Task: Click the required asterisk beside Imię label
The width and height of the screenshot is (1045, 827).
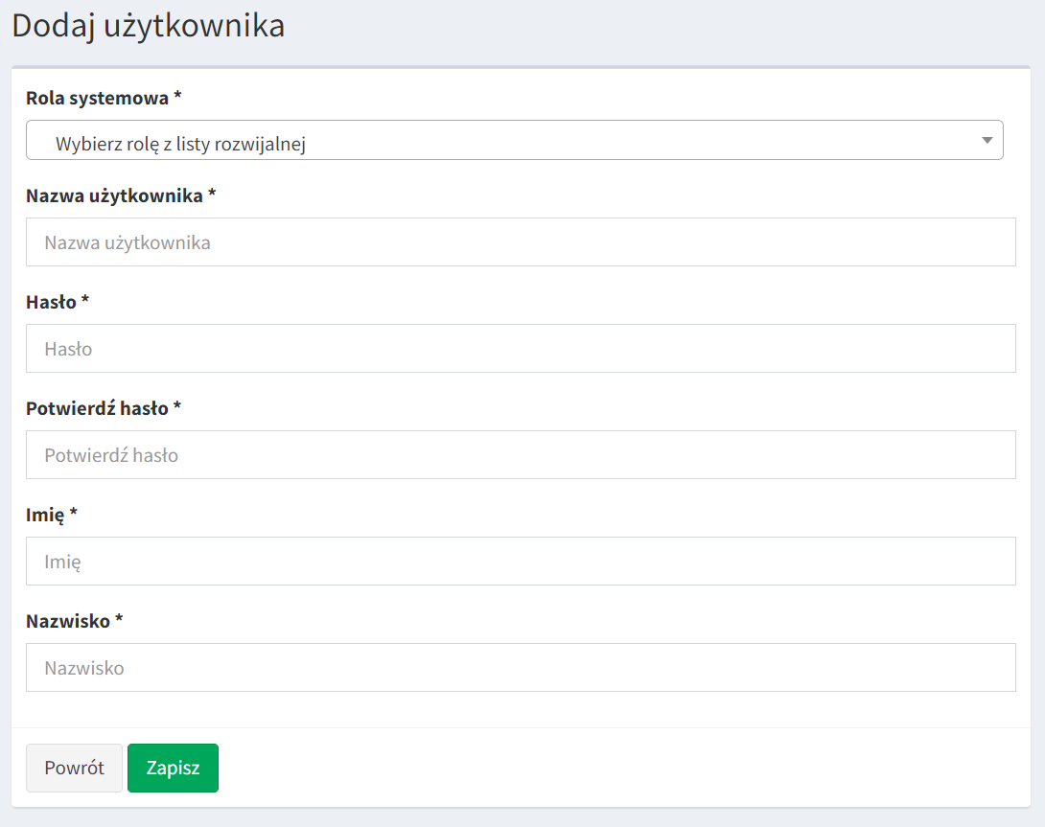Action: point(73,514)
